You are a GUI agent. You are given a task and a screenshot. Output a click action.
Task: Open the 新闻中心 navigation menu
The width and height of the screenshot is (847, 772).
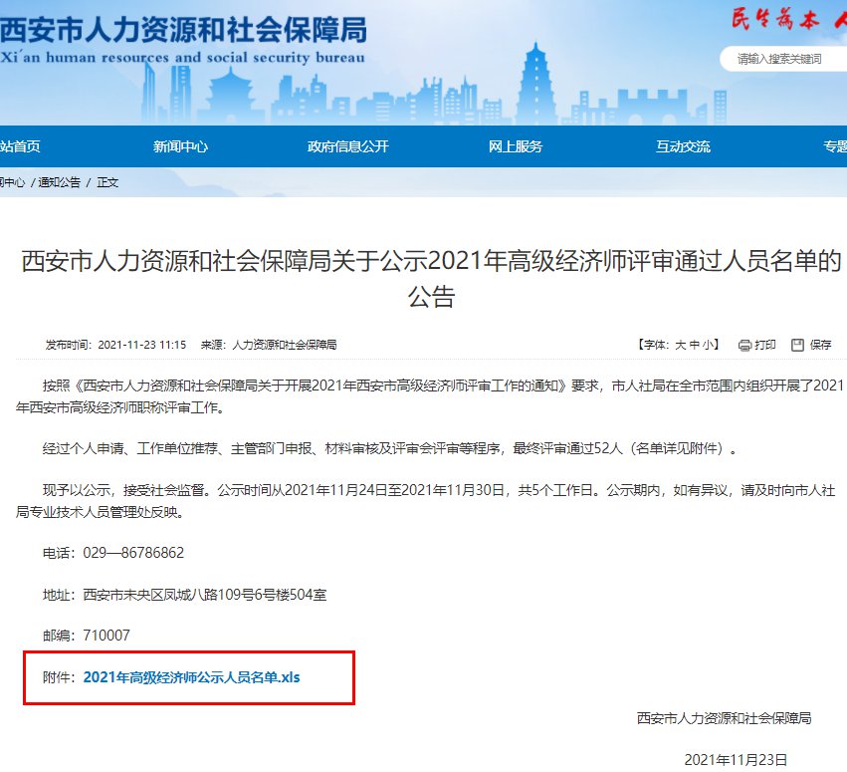[180, 146]
